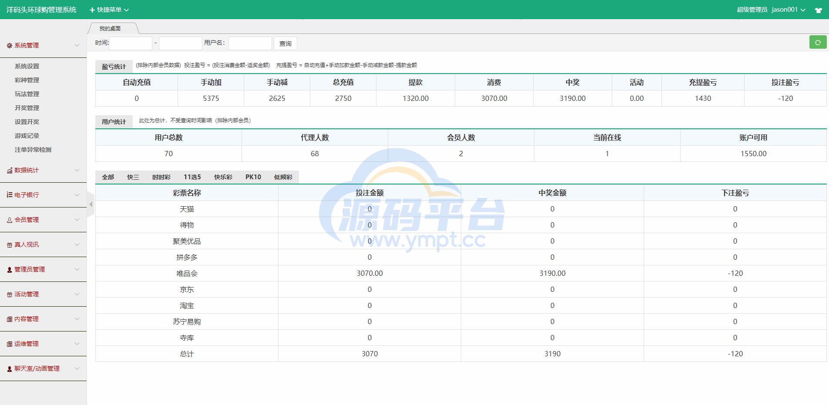This screenshot has width=829, height=405.
Task: Click the plus icon beside 快捷菜单
Action: [x=92, y=10]
